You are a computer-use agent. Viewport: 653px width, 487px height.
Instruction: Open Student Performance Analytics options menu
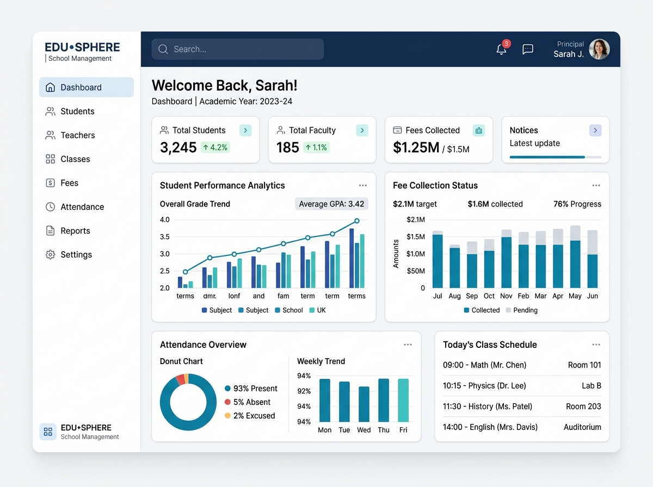click(363, 185)
